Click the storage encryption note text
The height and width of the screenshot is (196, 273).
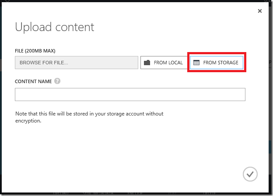pos(89,117)
